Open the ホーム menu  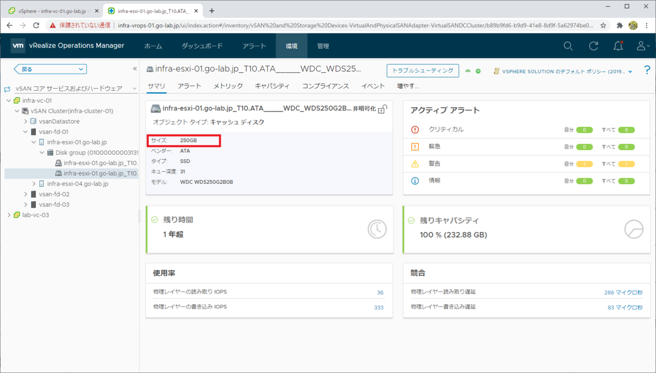pyautogui.click(x=153, y=46)
